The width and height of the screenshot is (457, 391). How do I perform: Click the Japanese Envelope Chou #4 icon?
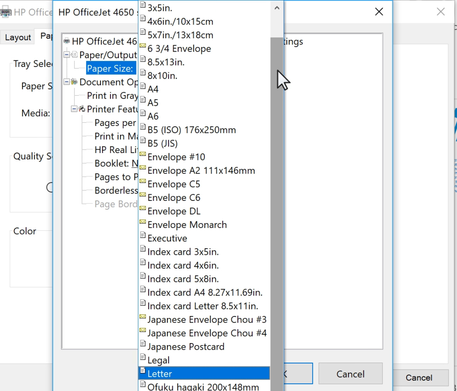point(143,330)
